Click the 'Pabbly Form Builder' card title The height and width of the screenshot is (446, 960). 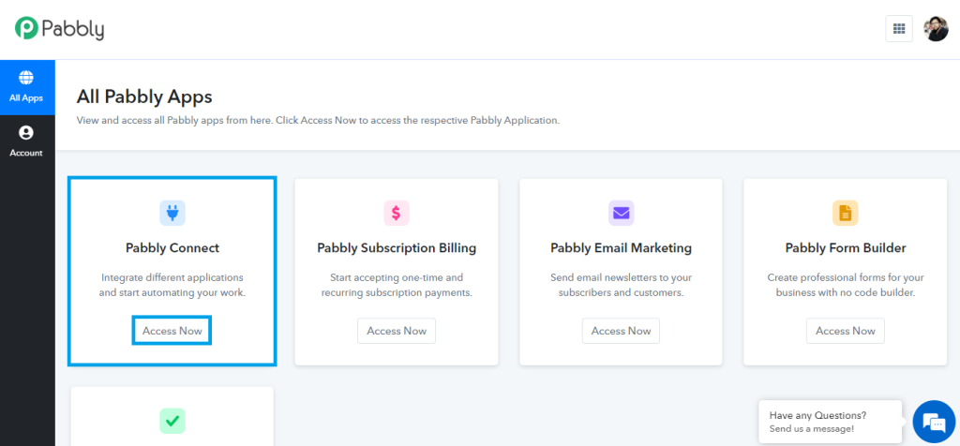pos(845,248)
